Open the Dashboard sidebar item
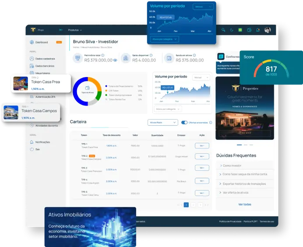 click(42, 42)
